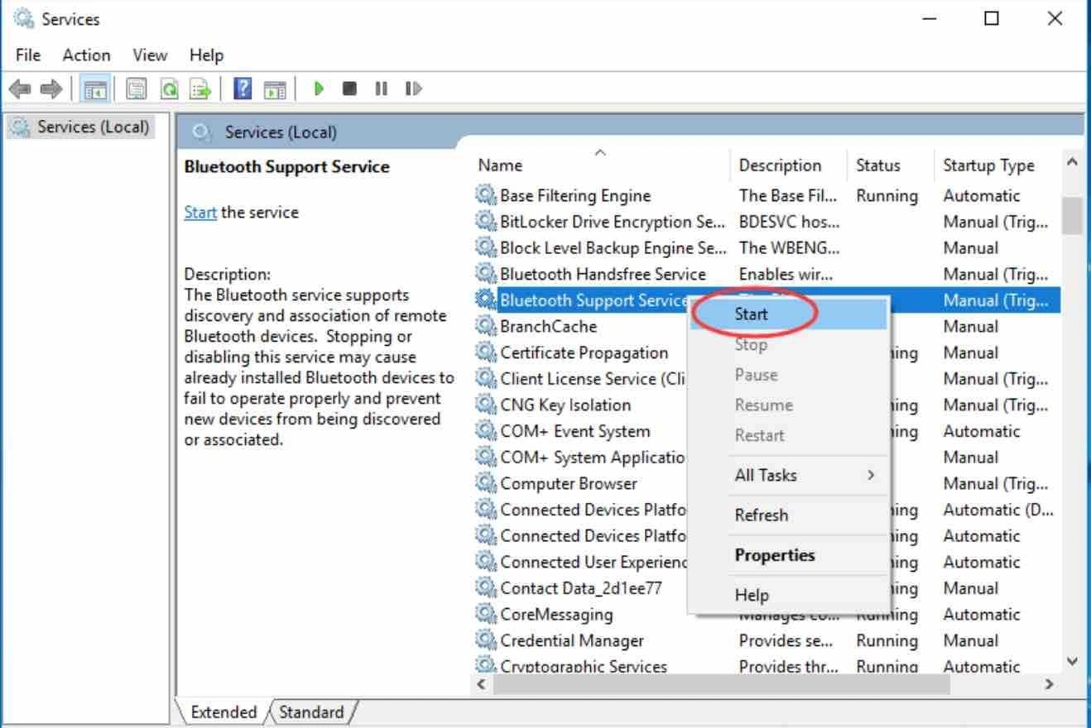
Task: Click the toolbar Properties sheet icon
Action: pos(137,89)
